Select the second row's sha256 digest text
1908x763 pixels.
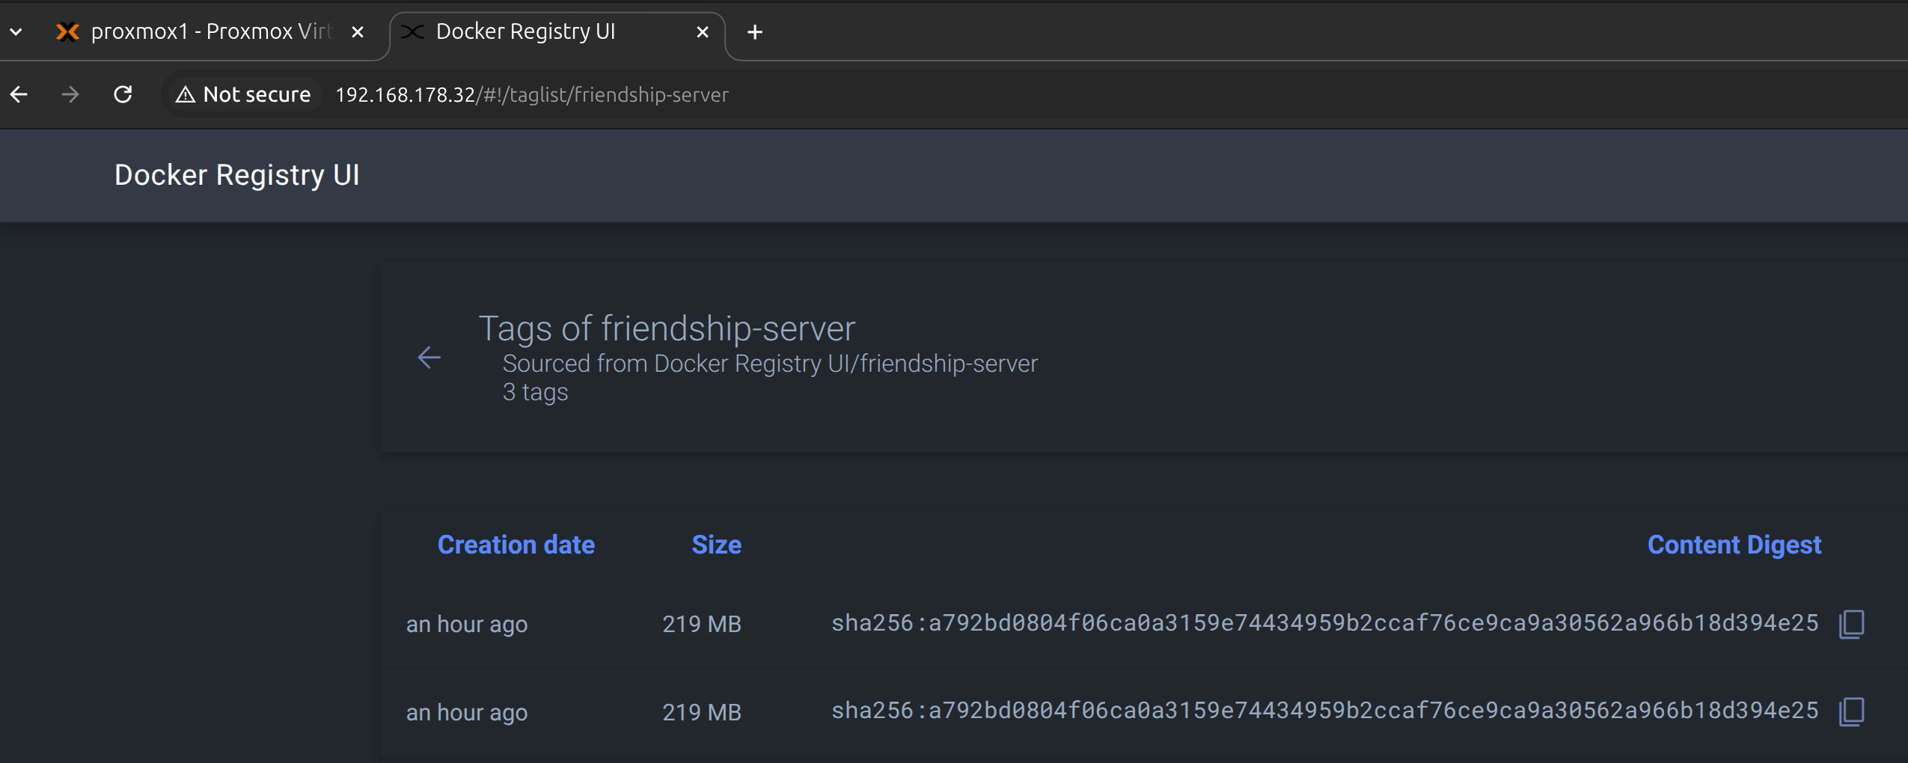tap(1324, 711)
